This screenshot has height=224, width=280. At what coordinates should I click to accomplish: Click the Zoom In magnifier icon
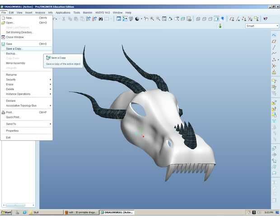click(152, 19)
